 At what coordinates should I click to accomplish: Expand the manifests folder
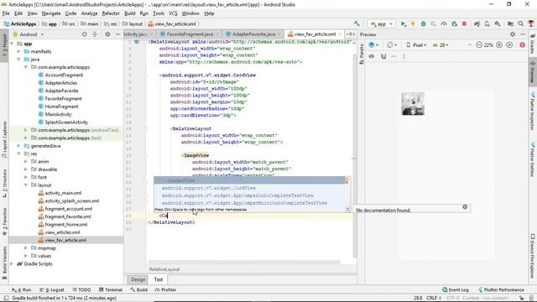click(x=18, y=51)
